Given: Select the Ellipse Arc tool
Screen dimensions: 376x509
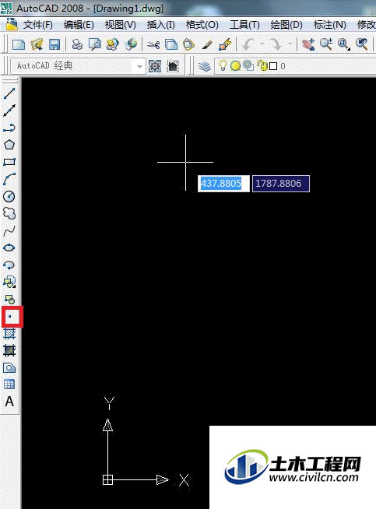Looking at the screenshot, I should coord(9,265).
